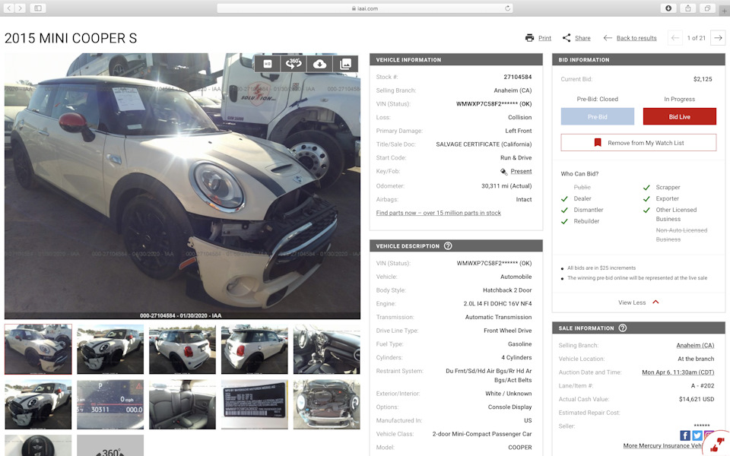
Task: Click the Rebuilder checkmark
Action: tap(564, 221)
